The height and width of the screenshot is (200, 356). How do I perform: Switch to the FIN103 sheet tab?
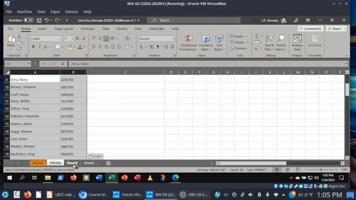coord(38,163)
